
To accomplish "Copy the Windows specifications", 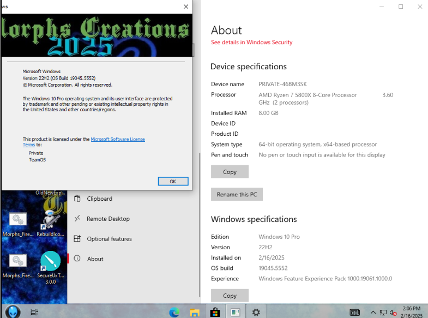I will 230,296.
